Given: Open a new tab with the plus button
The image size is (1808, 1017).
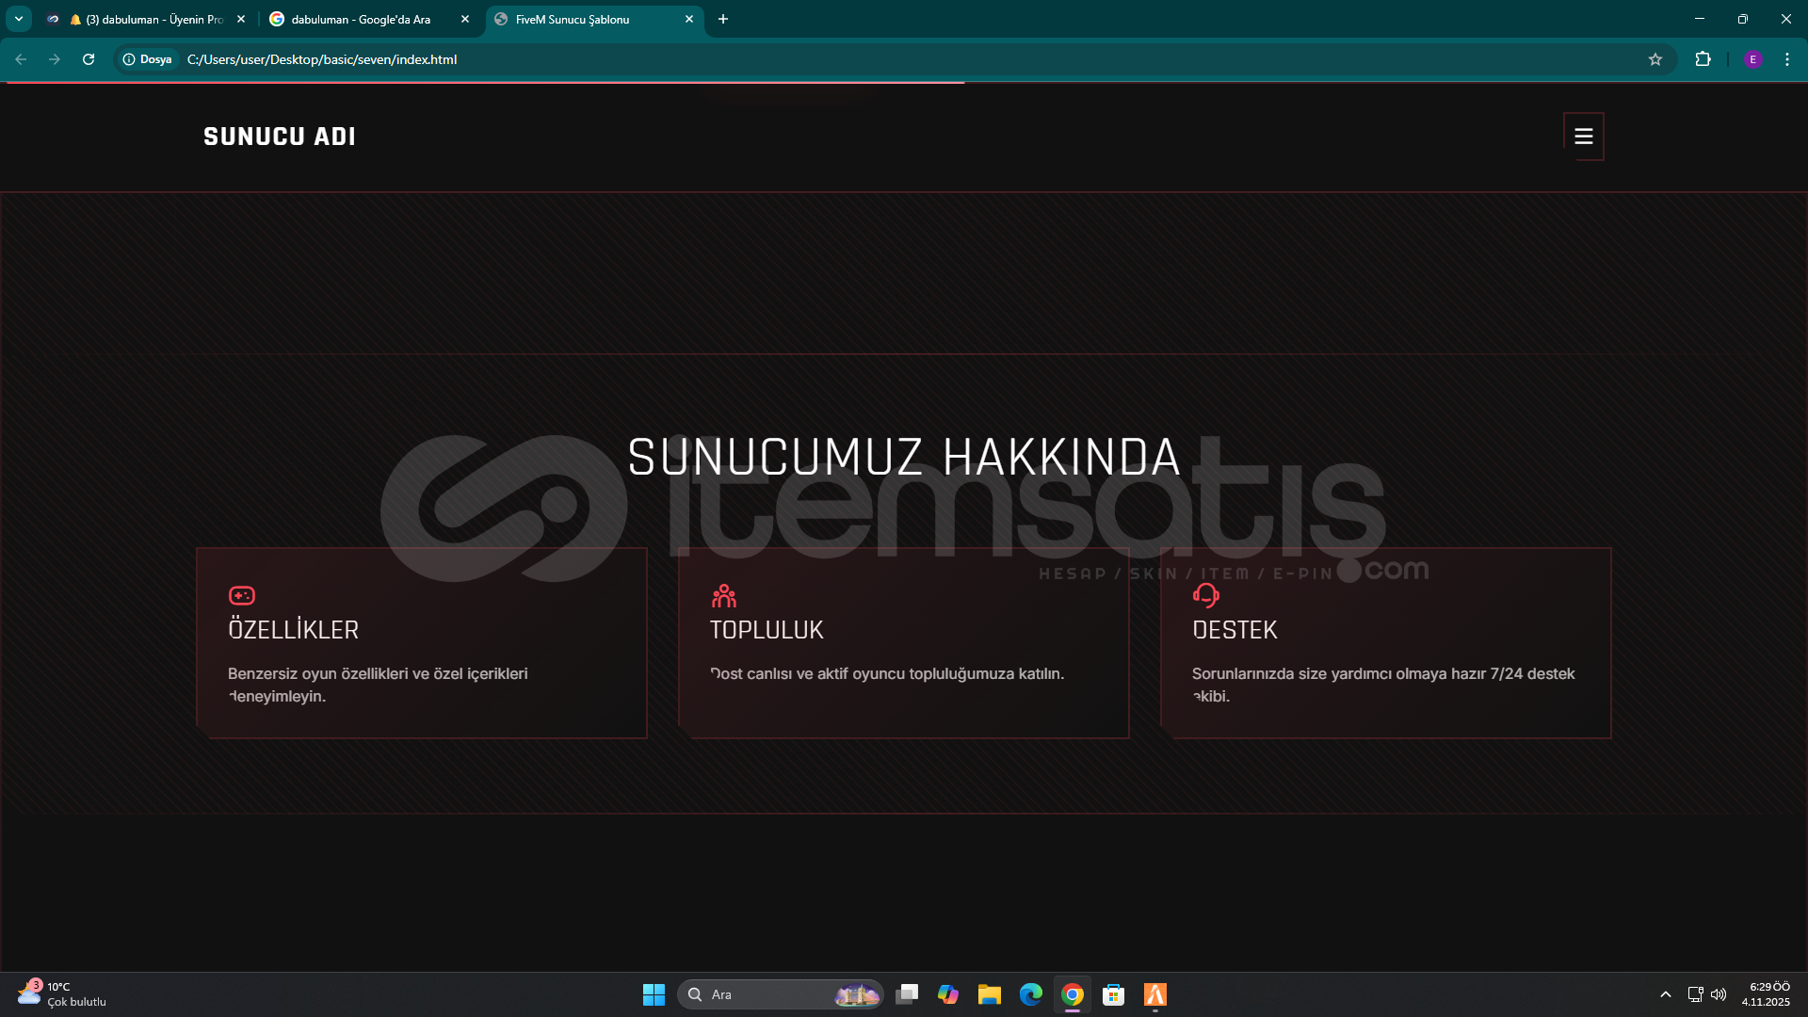Looking at the screenshot, I should tap(722, 19).
